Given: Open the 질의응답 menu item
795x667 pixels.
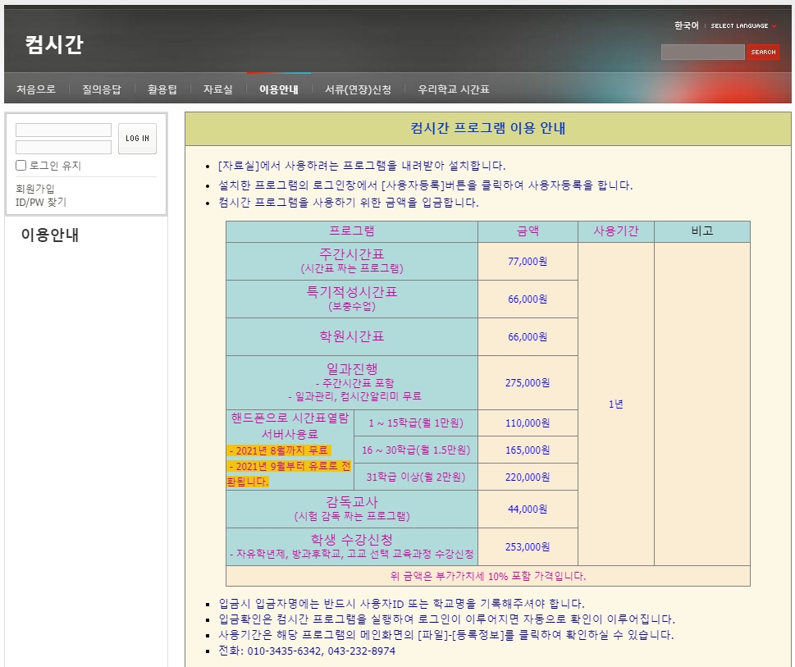Looking at the screenshot, I should [x=102, y=89].
